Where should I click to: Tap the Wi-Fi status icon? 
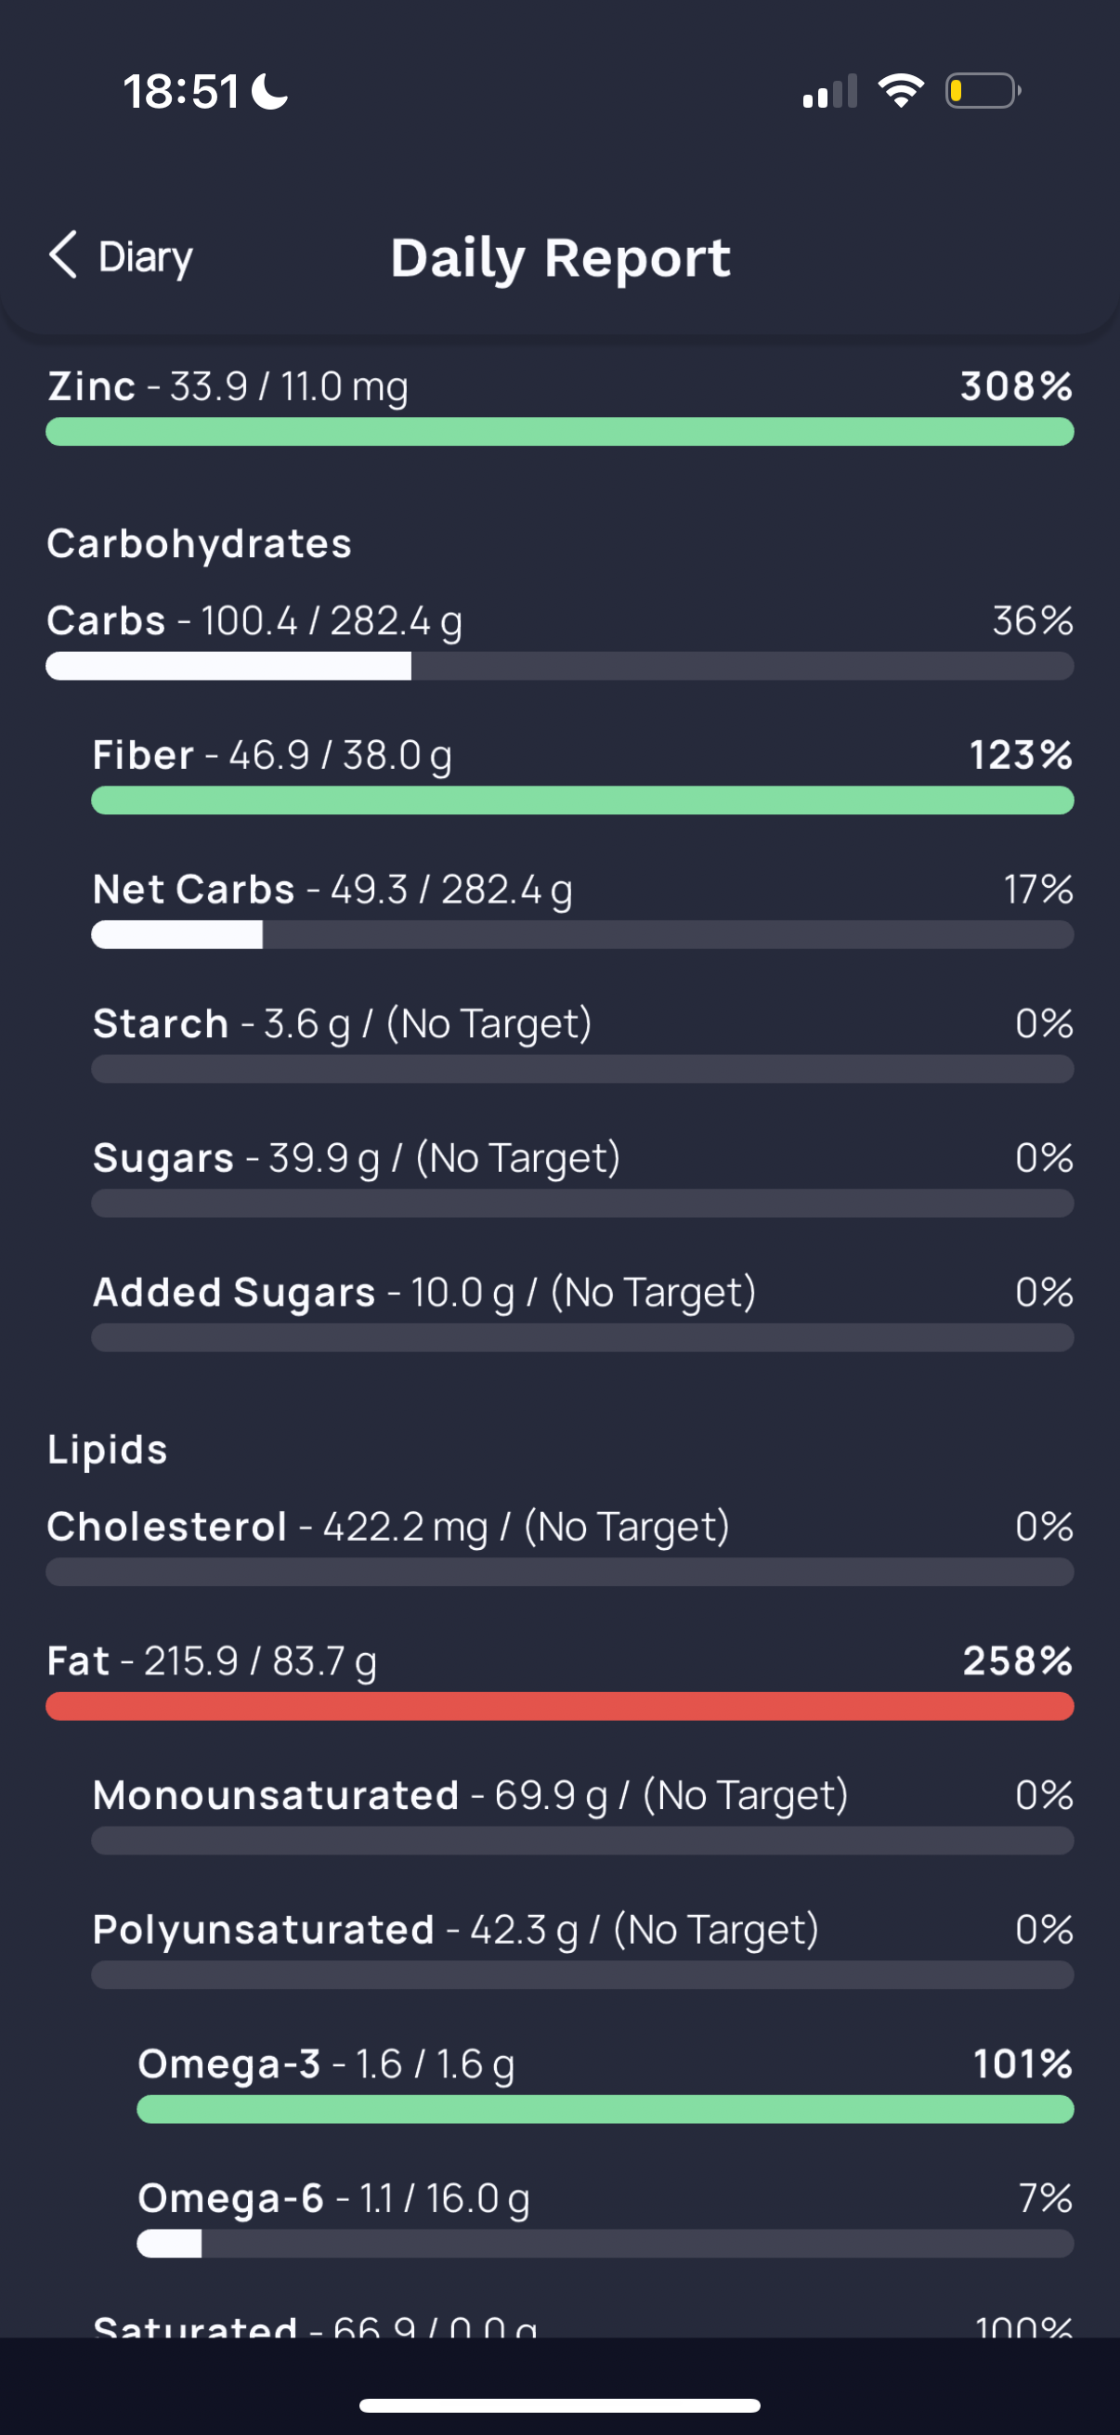pos(901,91)
